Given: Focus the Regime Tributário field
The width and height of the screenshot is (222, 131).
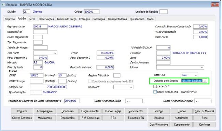Looking at the screenshot, I should pos(117,75).
